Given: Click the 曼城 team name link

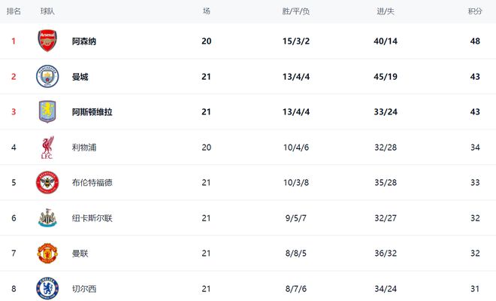Looking at the screenshot, I should [x=80, y=77].
